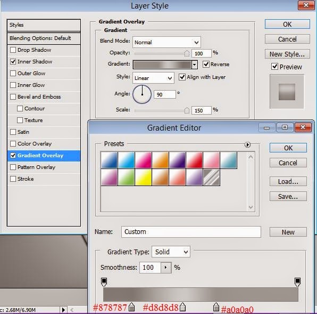
Task: Choose the yellow gradient preset swatch
Action: pyautogui.click(x=143, y=178)
